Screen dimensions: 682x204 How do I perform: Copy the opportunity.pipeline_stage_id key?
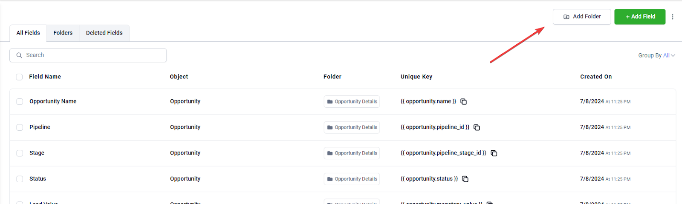[x=494, y=153]
